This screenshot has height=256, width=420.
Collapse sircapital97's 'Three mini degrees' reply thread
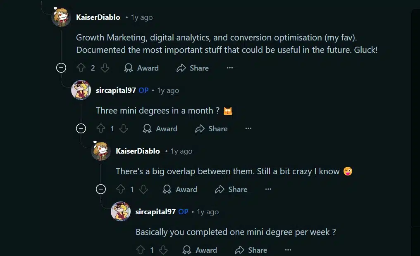81,129
